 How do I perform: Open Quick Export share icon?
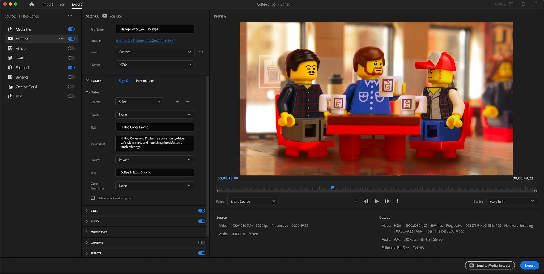(523, 4)
